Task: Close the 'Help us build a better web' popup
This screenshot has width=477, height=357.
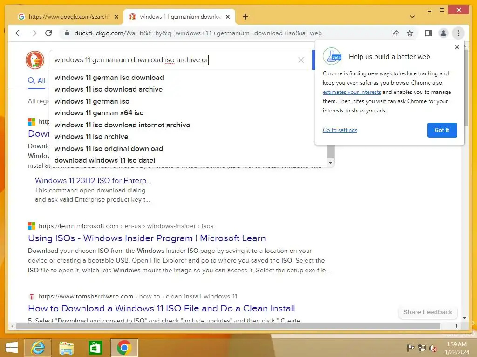Action: (x=457, y=47)
